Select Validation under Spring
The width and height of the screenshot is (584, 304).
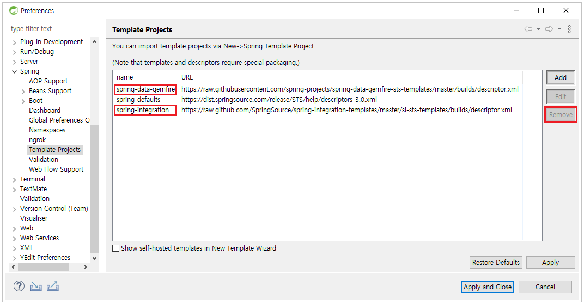click(44, 159)
